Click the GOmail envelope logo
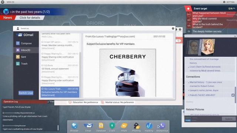Screen dimensions: 237x133 click(x=19, y=35)
